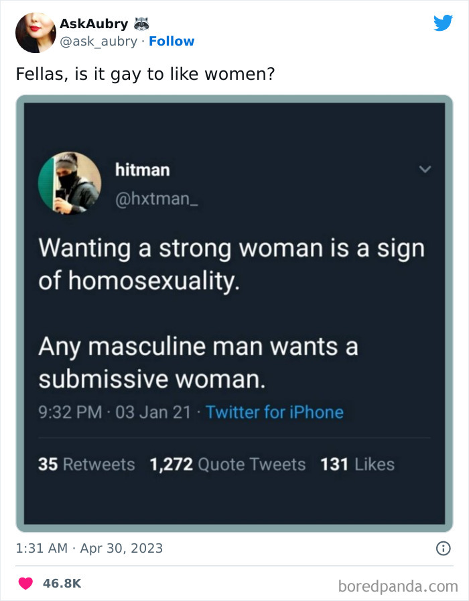The height and width of the screenshot is (601, 469).
Task: Open the embedded quoted tweet image
Action: [x=234, y=313]
